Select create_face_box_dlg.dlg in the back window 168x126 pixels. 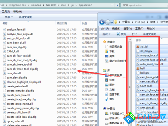(x=21, y=99)
